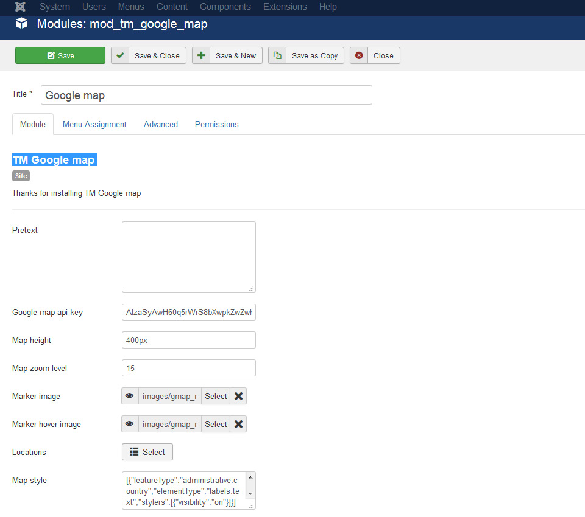Click the 'Marker image' label
The height and width of the screenshot is (517, 585).
36,396
